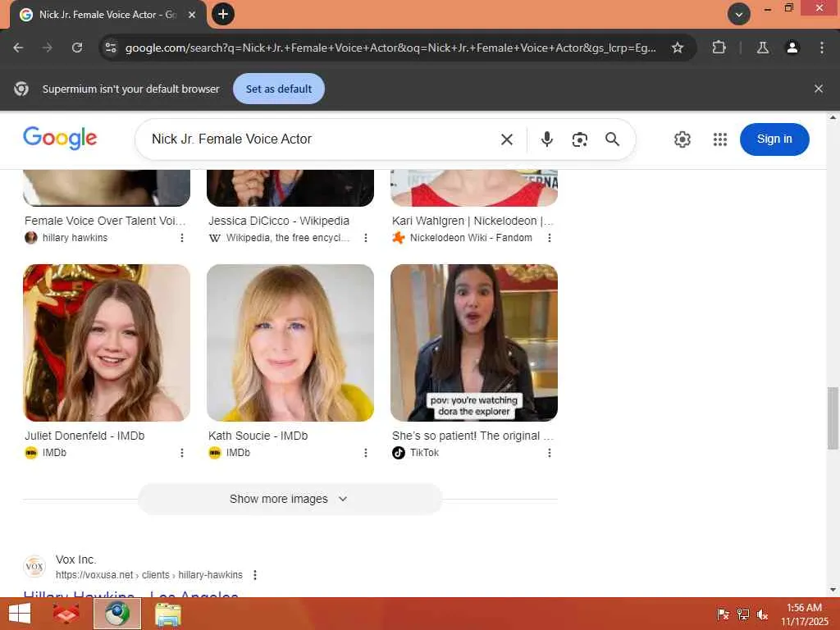Screen dimensions: 840x630
Task: Open Female Voice Over Talent result
Action: click(x=105, y=221)
